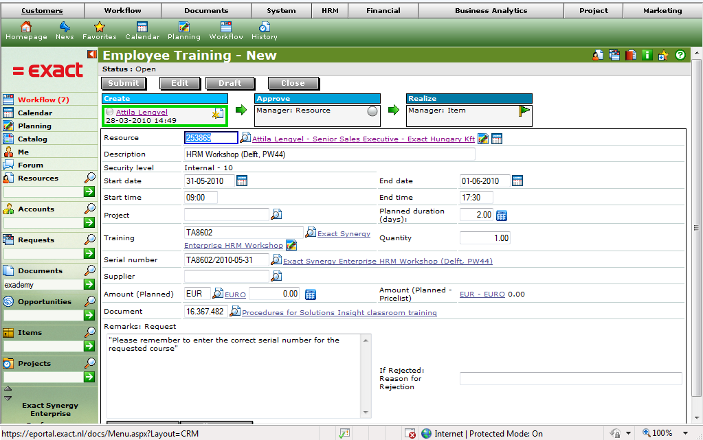Browse projects with the Project field magnifier
This screenshot has width=703, height=440.
277,214
